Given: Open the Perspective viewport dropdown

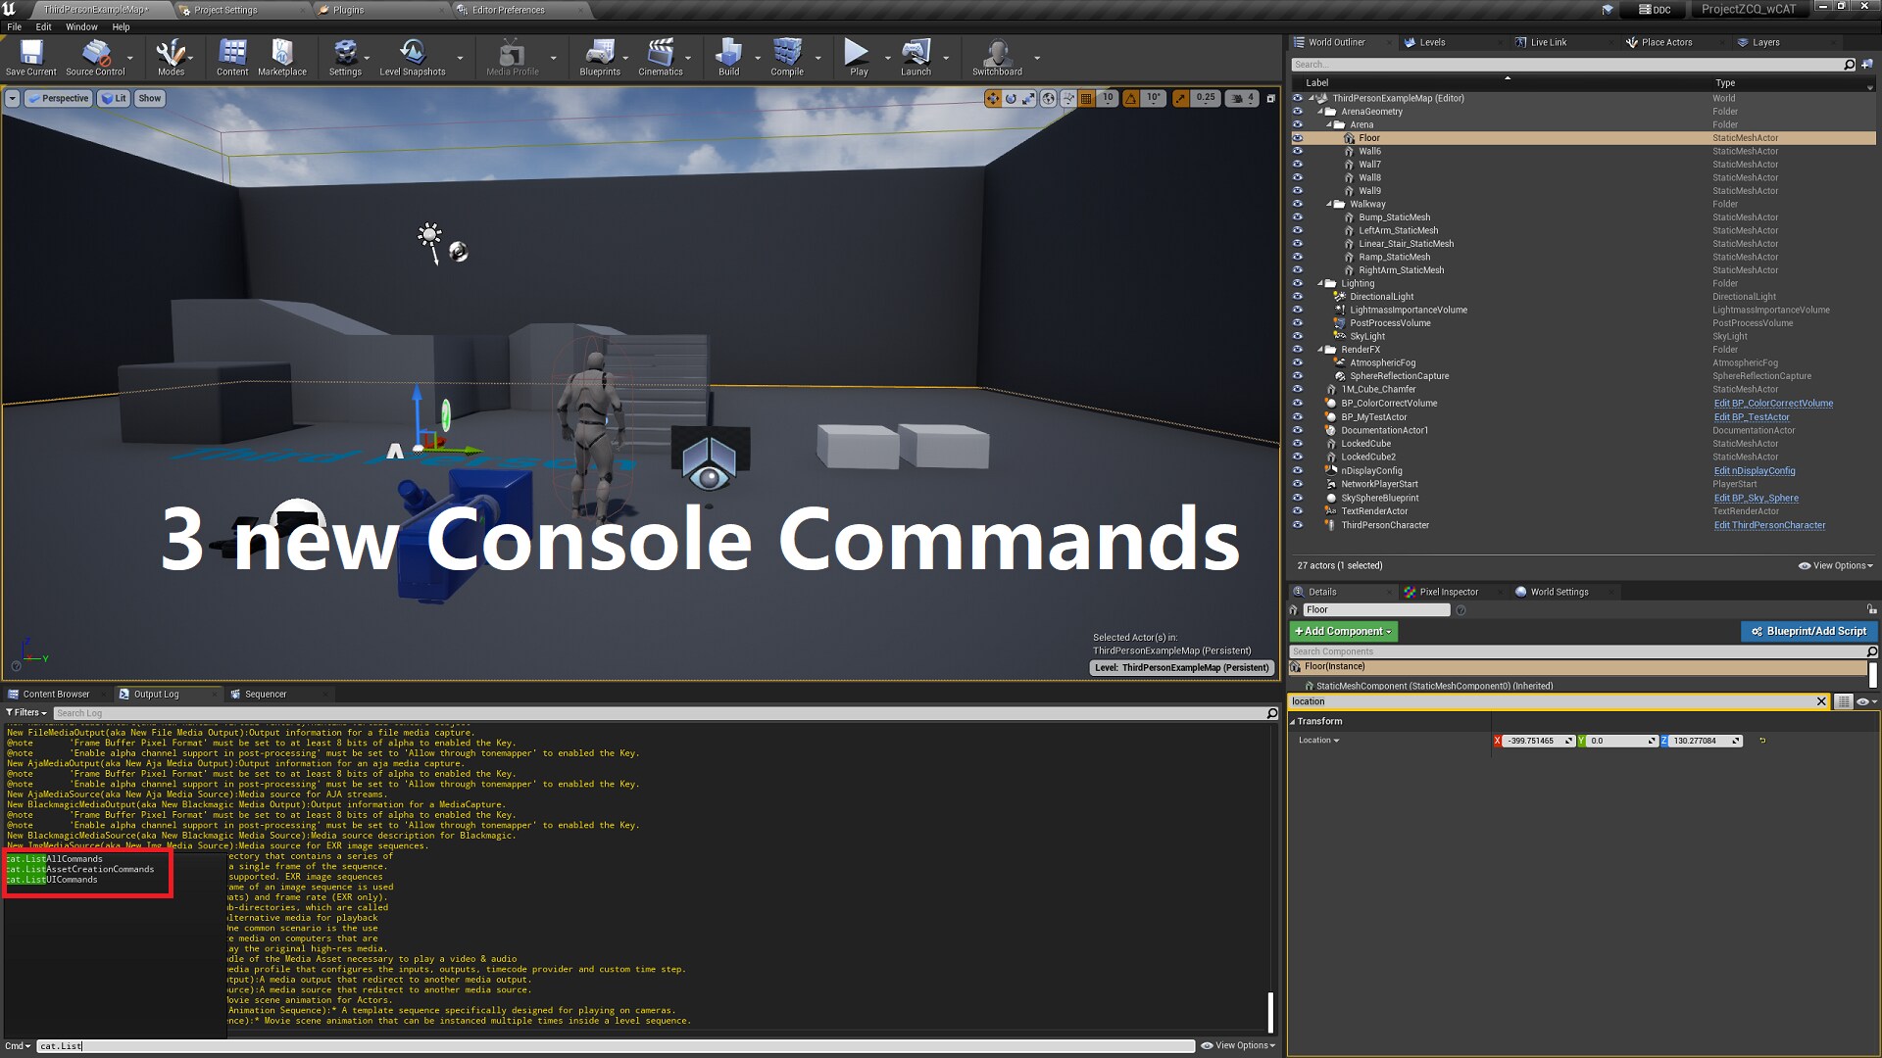Looking at the screenshot, I should [x=58, y=98].
